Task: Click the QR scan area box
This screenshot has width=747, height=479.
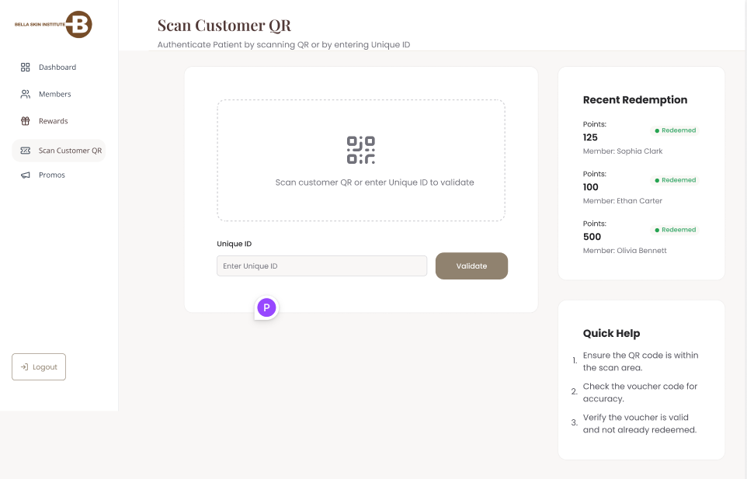Action: pos(361,159)
